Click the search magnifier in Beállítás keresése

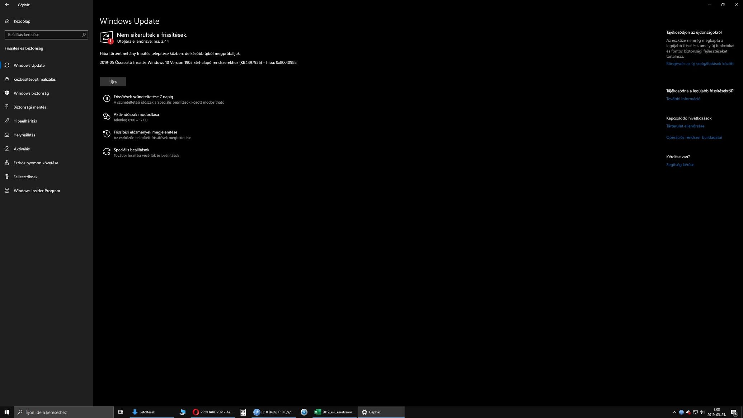(x=84, y=35)
